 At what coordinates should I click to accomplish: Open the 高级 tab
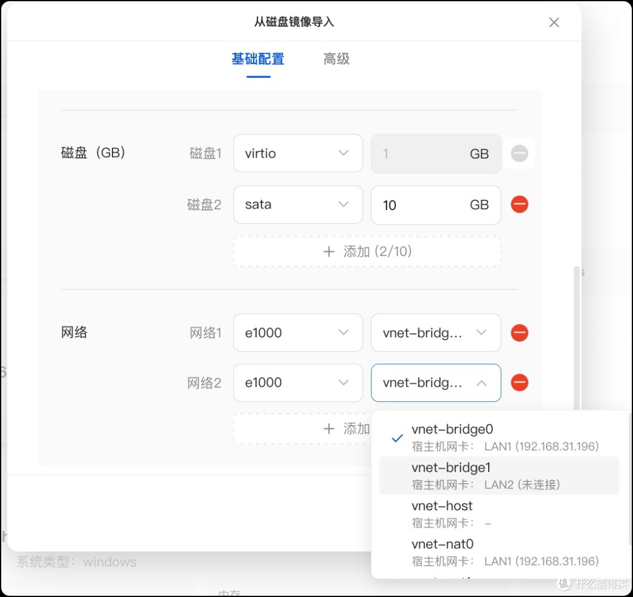(336, 59)
